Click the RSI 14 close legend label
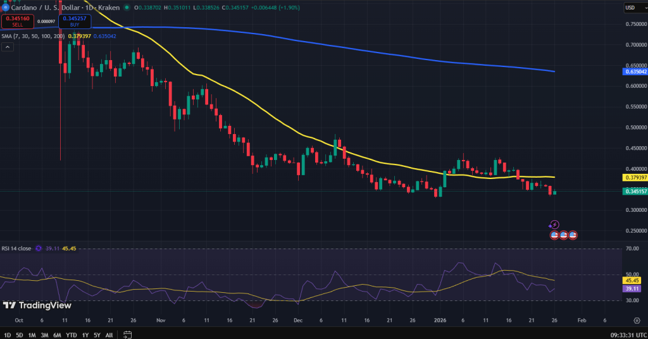 pos(16,249)
